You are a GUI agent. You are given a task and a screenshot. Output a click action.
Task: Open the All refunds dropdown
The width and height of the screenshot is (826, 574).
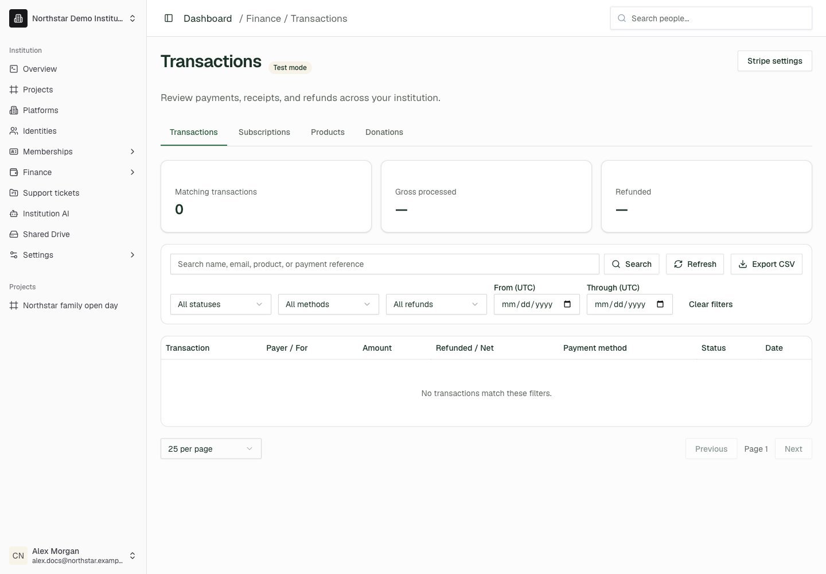(x=437, y=304)
